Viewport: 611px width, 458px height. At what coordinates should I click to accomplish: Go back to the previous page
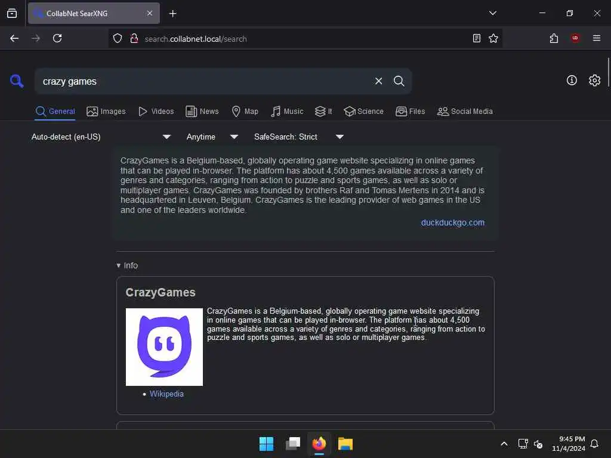[x=14, y=38]
